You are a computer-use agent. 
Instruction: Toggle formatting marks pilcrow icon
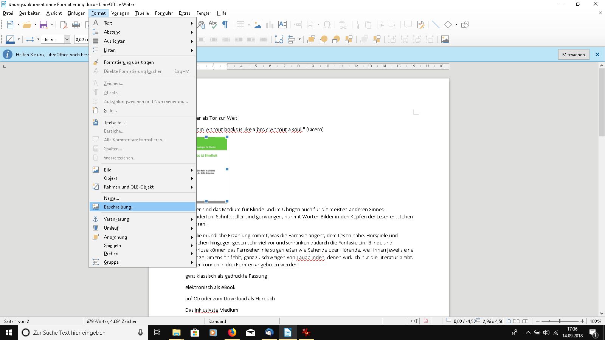225,25
